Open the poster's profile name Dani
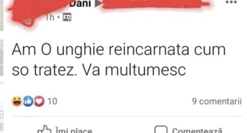Image resolution: width=247 pixels, height=133 pixels. tap(80, 3)
